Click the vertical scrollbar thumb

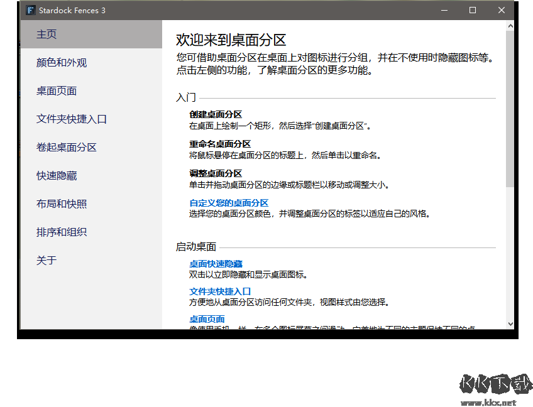point(510,107)
